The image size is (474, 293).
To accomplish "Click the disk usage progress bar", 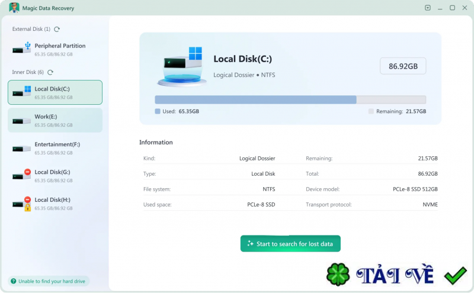I will pos(290,99).
